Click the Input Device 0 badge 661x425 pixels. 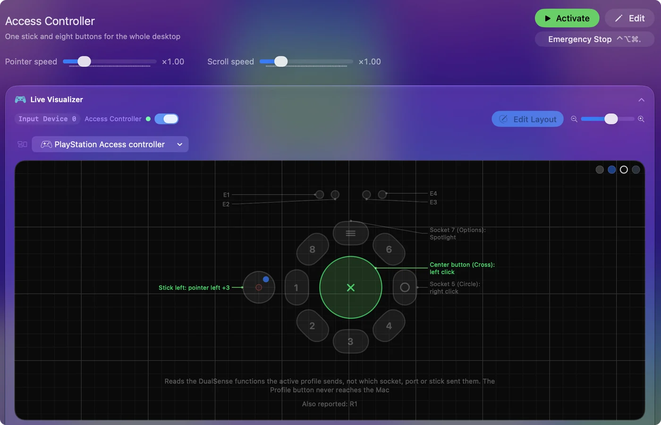point(47,119)
